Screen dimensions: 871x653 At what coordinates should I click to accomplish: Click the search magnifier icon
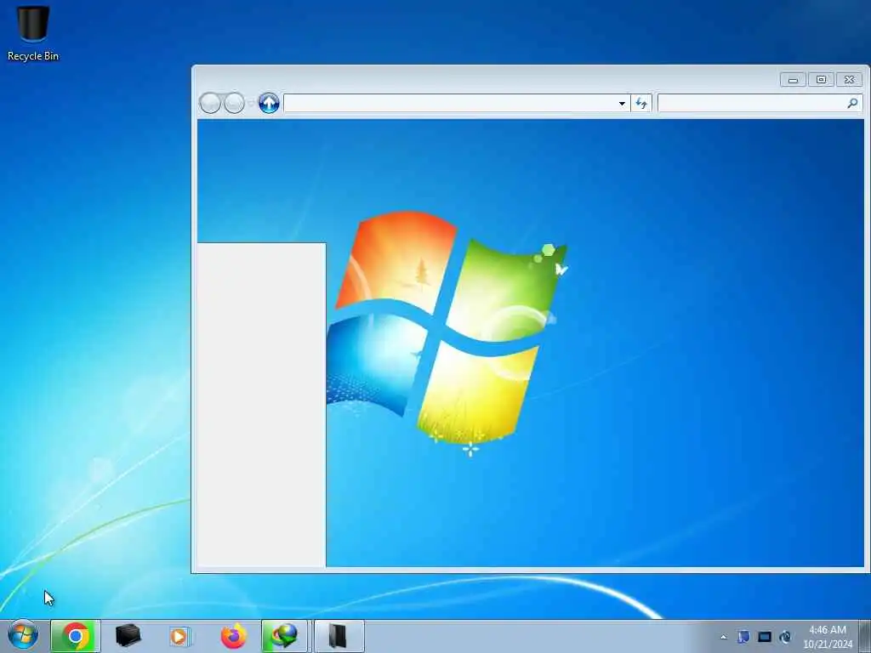[852, 103]
